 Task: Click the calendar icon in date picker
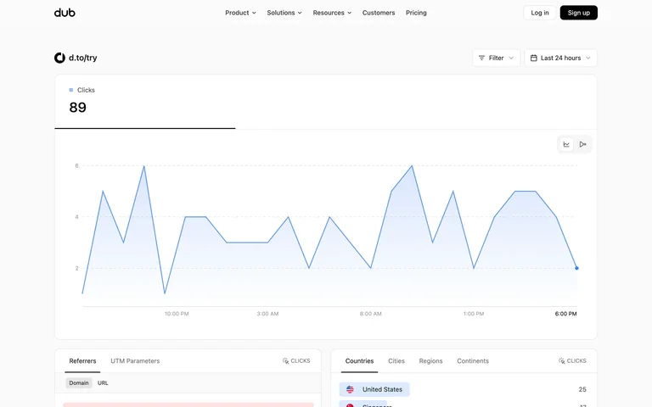533,58
